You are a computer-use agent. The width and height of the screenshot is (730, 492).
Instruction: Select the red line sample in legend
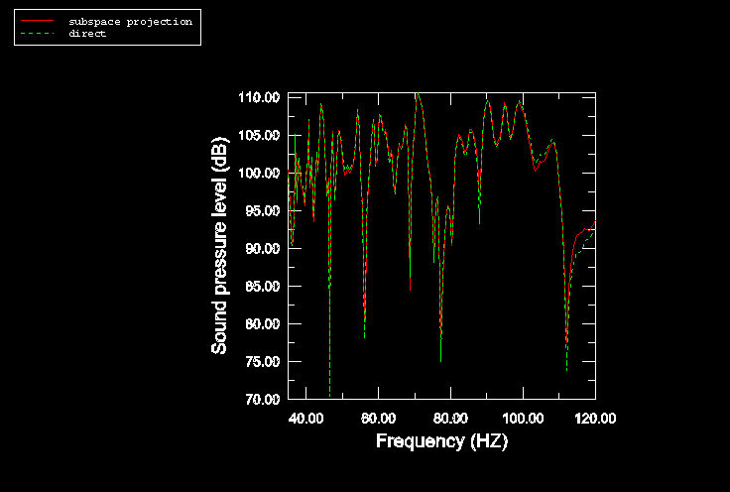[x=37, y=21]
